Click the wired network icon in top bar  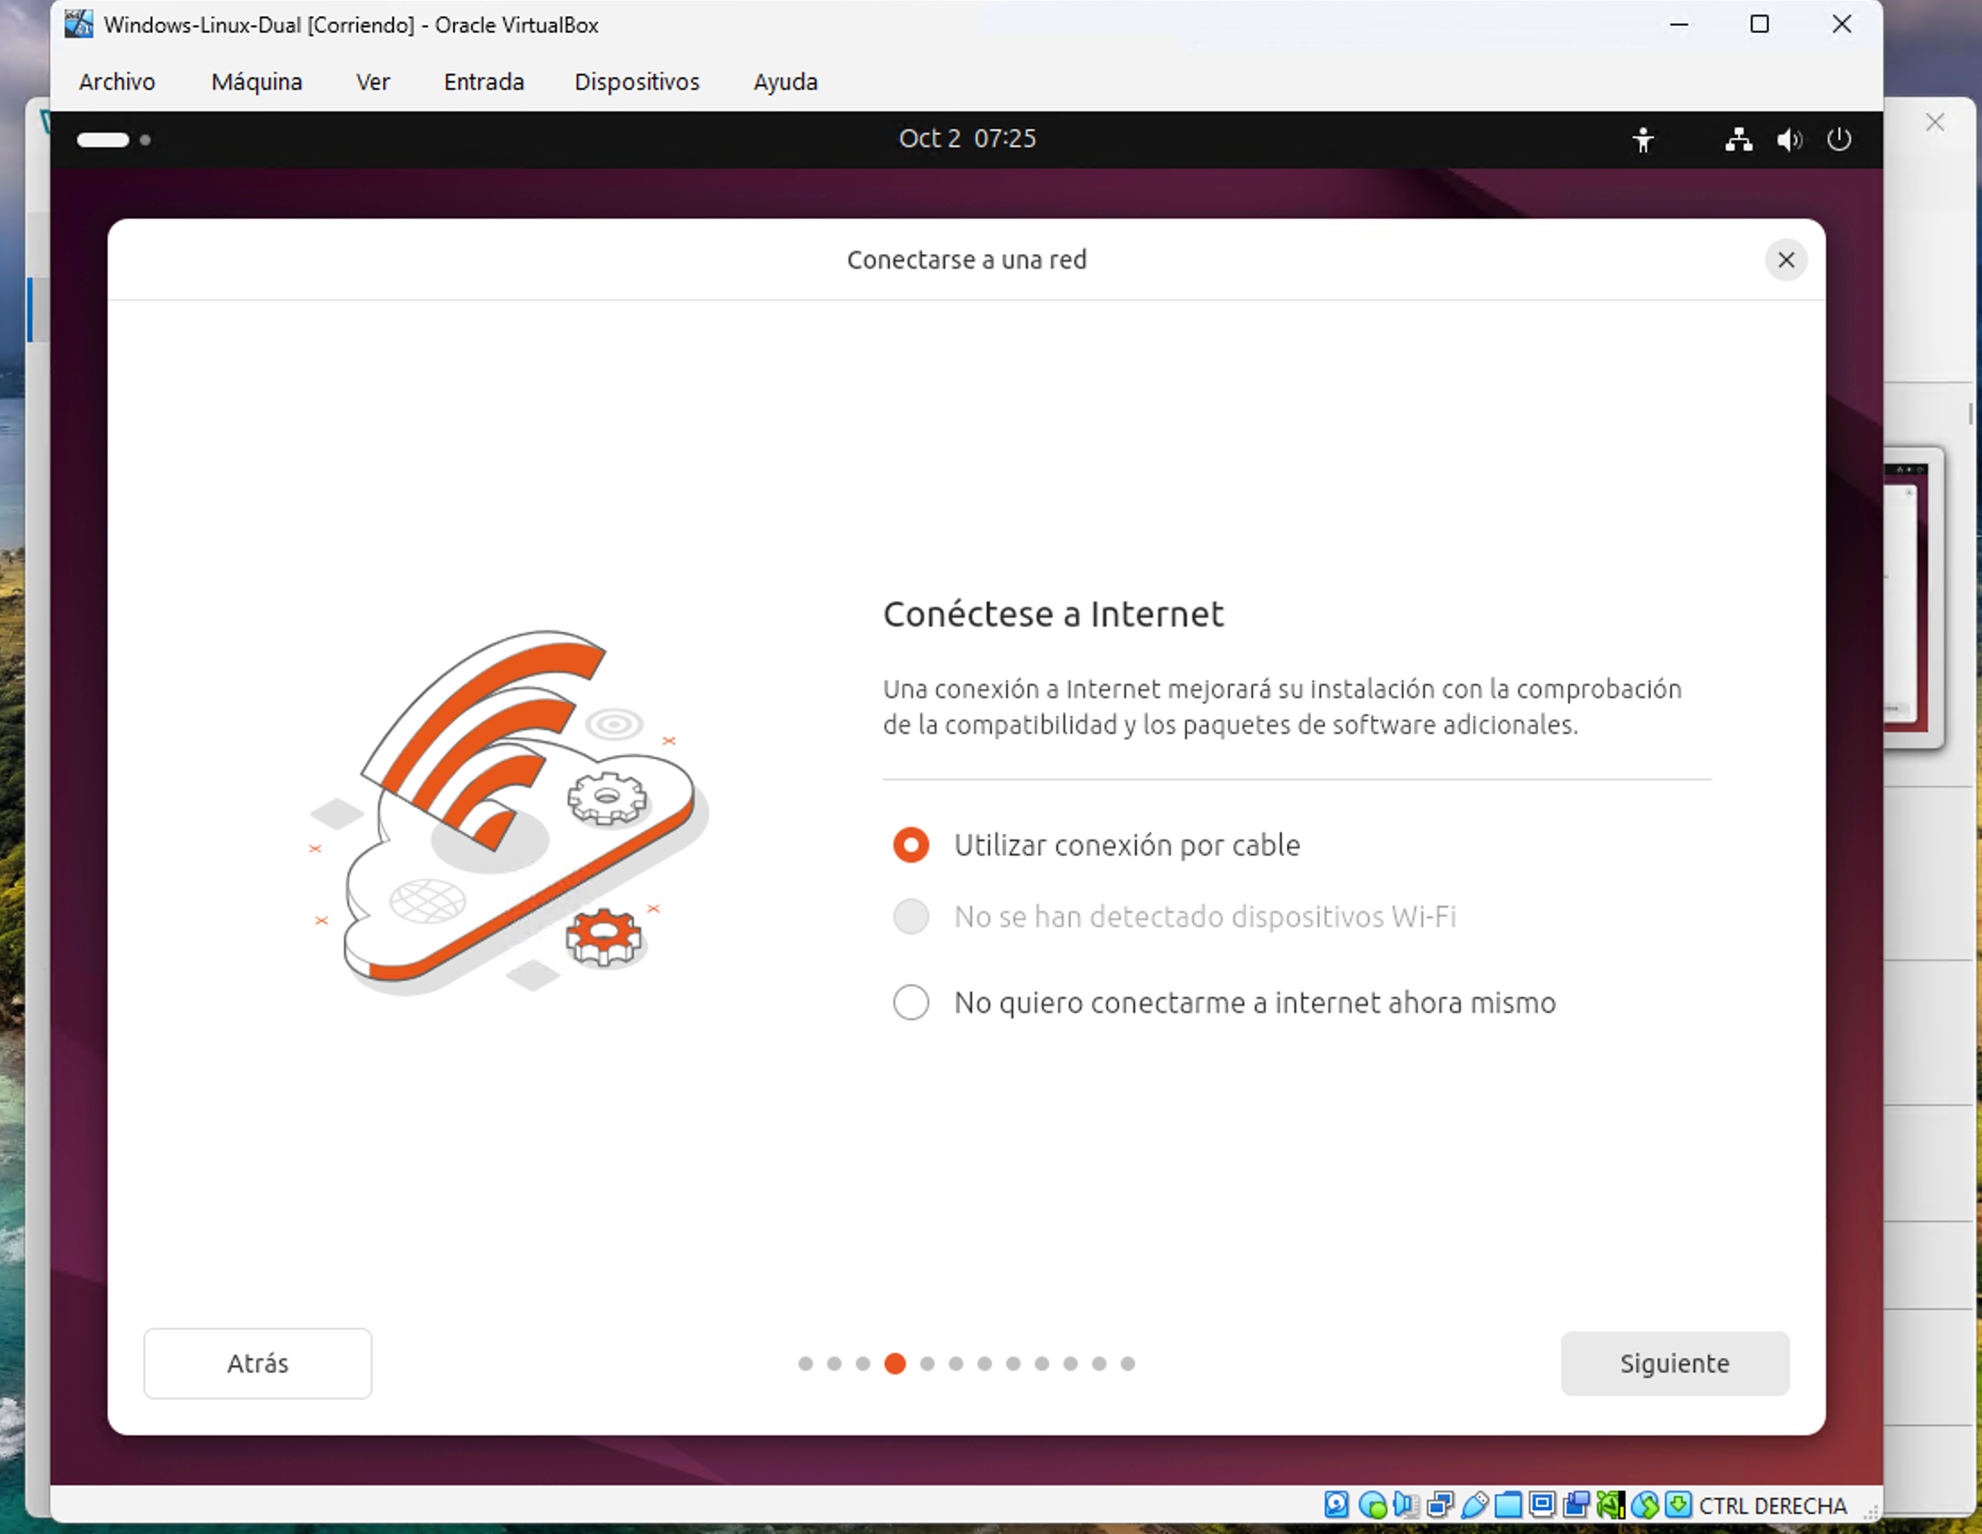[x=1739, y=140]
